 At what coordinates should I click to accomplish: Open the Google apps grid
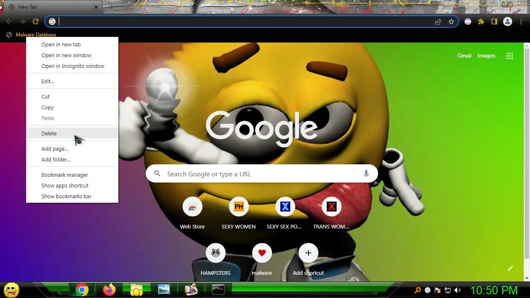click(x=510, y=56)
